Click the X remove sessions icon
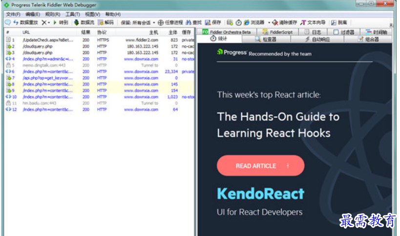The height and width of the screenshot is (236, 400). 44,22
